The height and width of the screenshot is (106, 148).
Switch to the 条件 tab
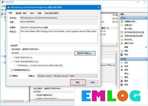[x=32, y=13]
